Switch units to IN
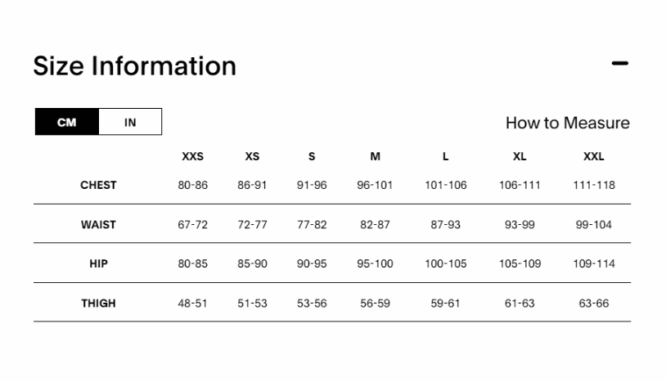 130,122
